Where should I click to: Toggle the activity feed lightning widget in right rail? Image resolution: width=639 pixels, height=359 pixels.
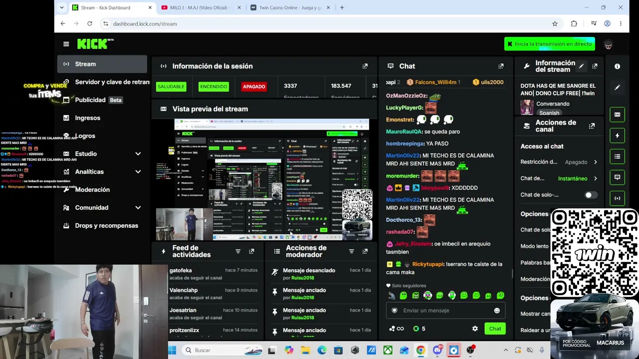(617, 136)
